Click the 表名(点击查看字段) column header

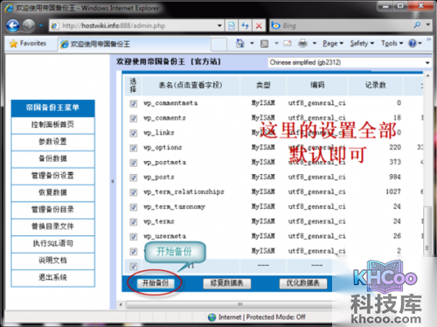pyautogui.click(x=191, y=85)
